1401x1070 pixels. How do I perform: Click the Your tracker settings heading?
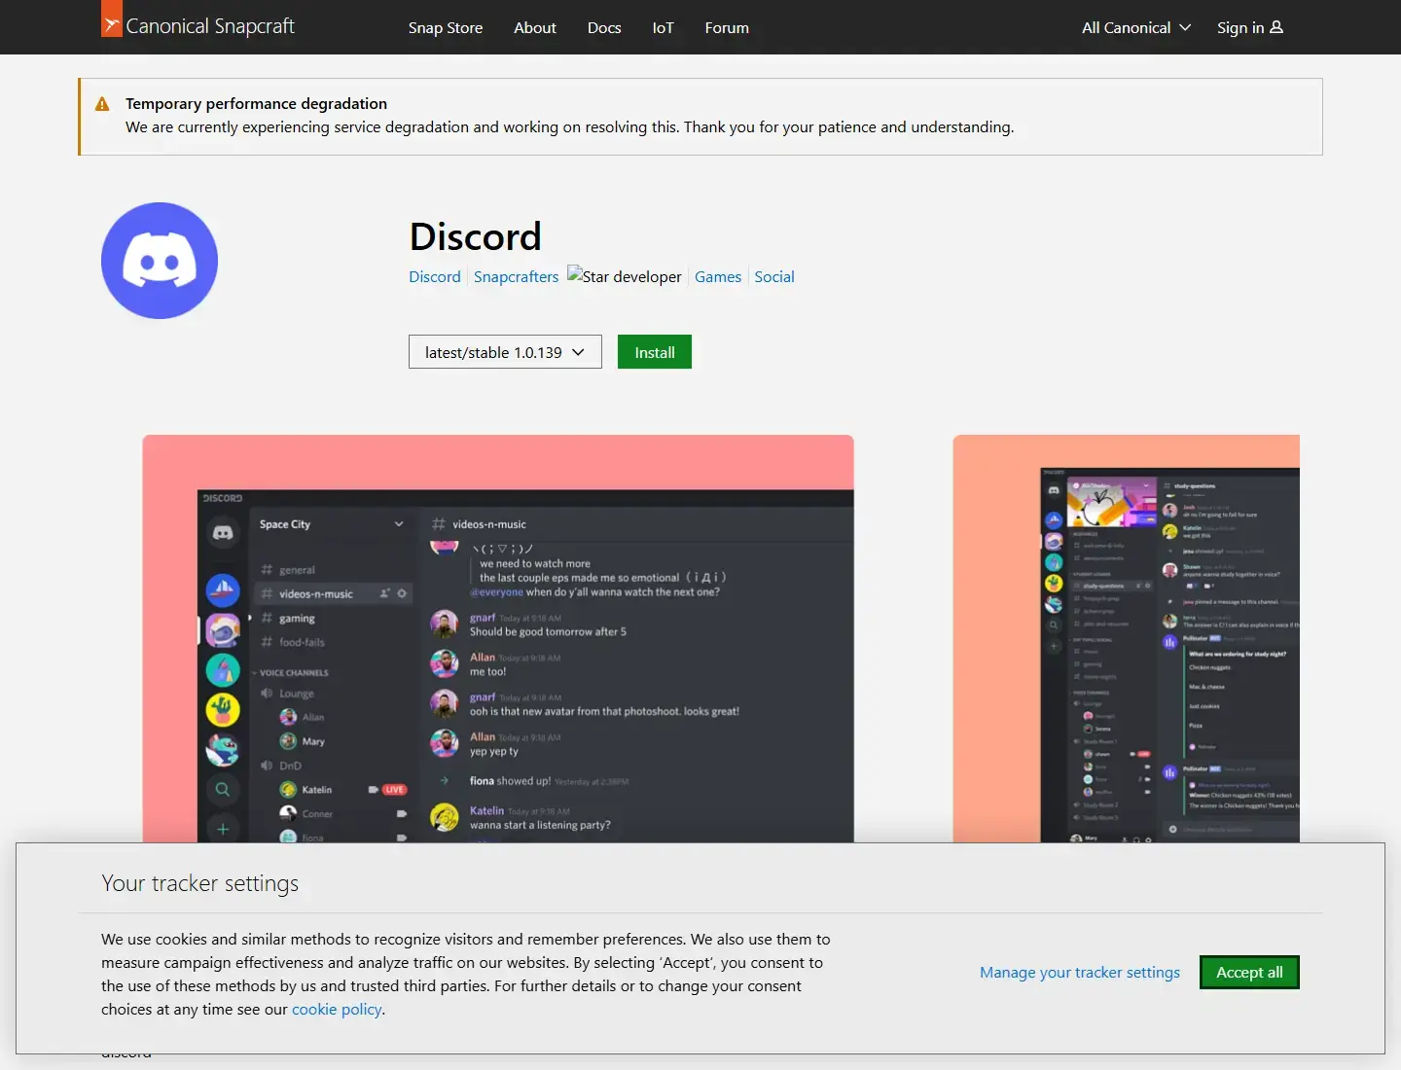point(199,883)
